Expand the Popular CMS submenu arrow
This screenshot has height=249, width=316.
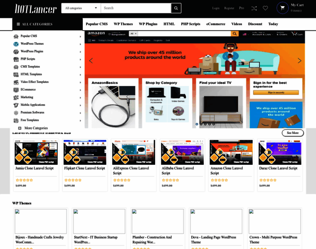point(80,37)
